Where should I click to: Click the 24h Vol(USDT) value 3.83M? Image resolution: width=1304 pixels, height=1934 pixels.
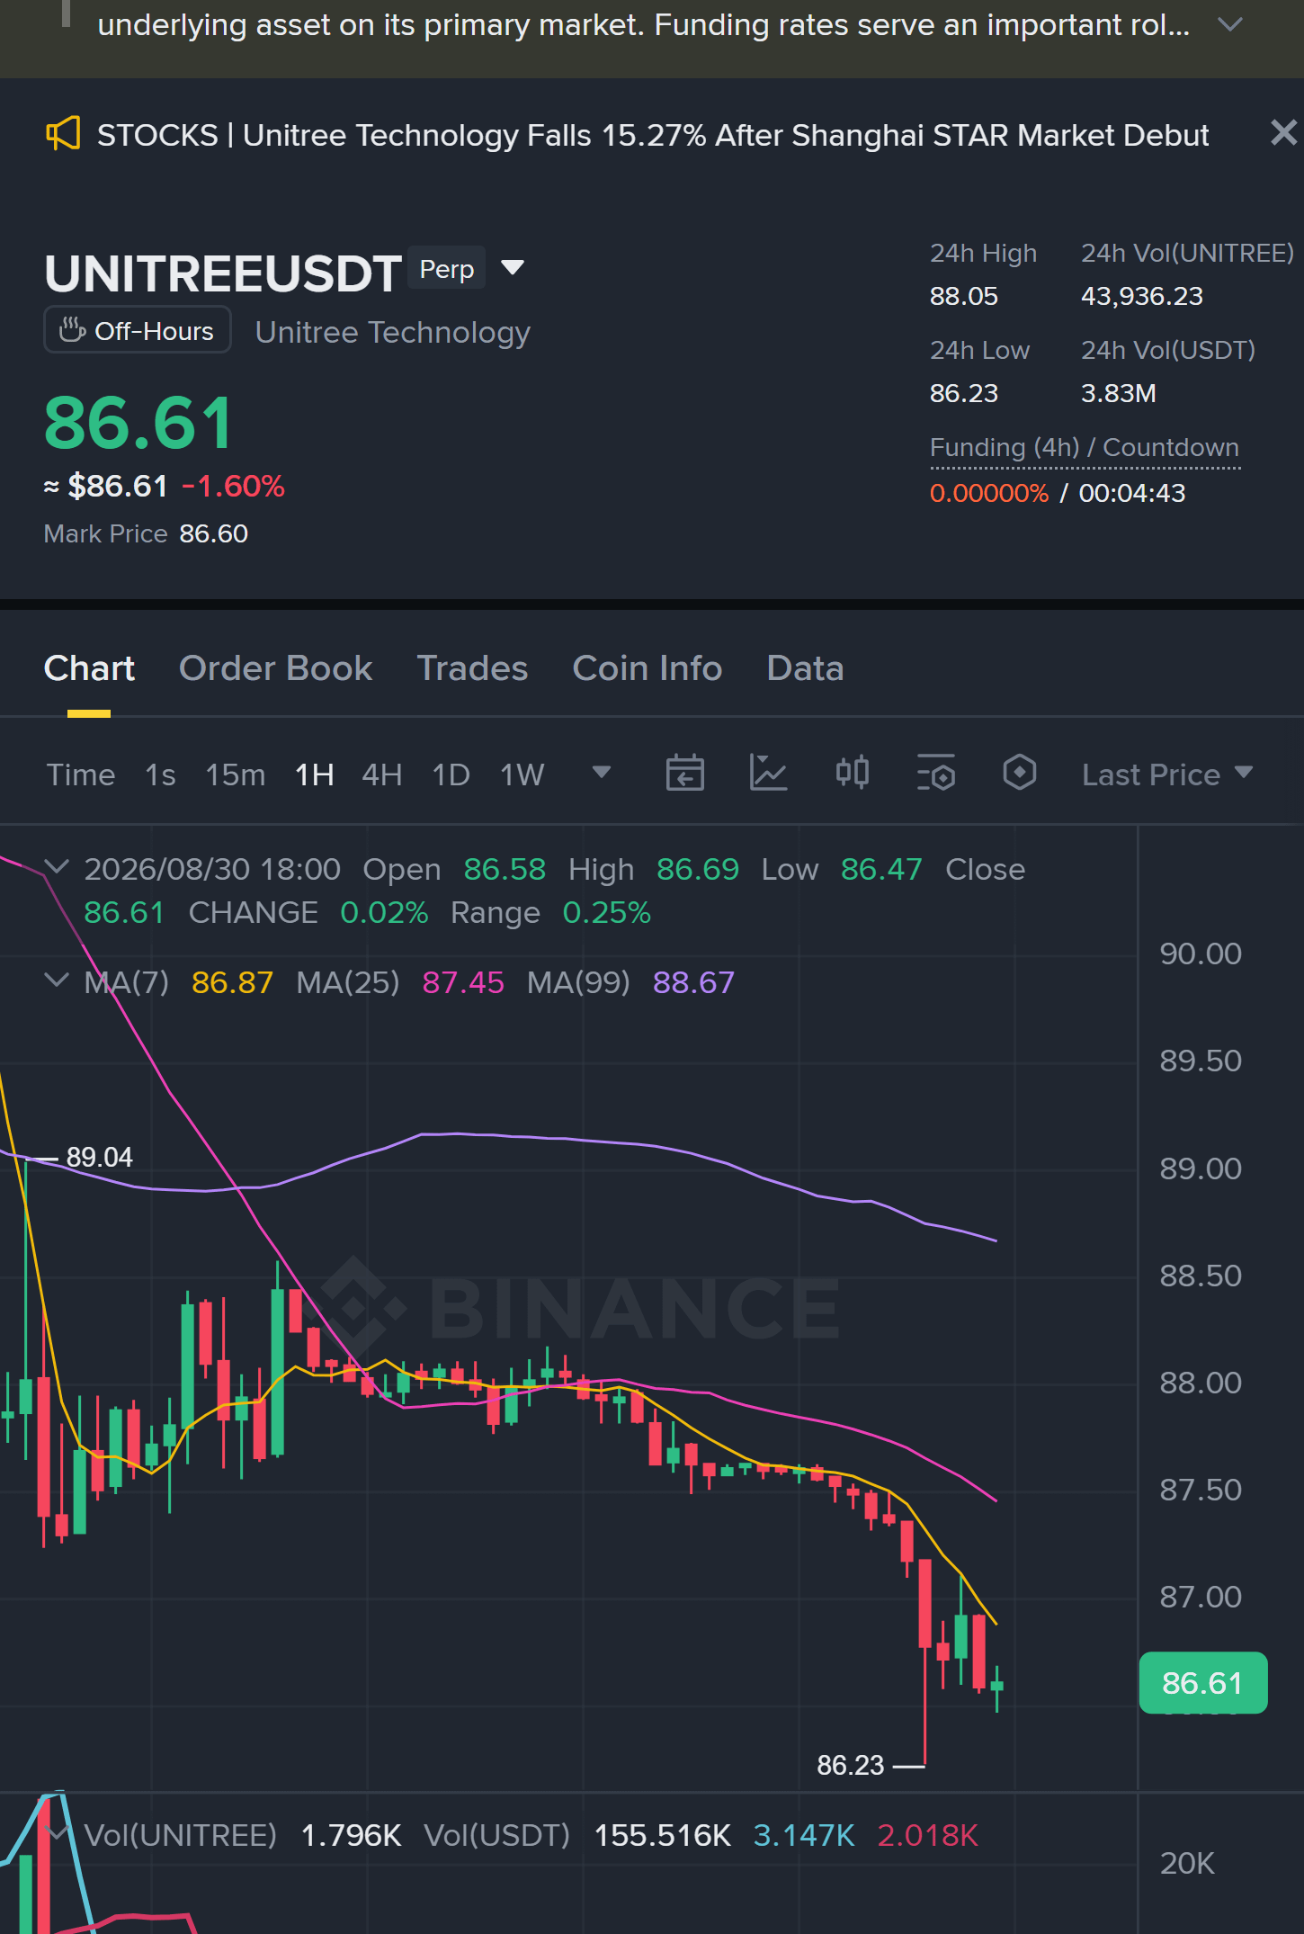tap(1119, 393)
